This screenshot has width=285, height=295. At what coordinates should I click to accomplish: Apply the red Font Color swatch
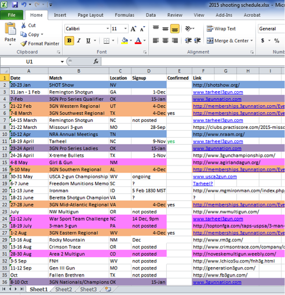[138, 41]
